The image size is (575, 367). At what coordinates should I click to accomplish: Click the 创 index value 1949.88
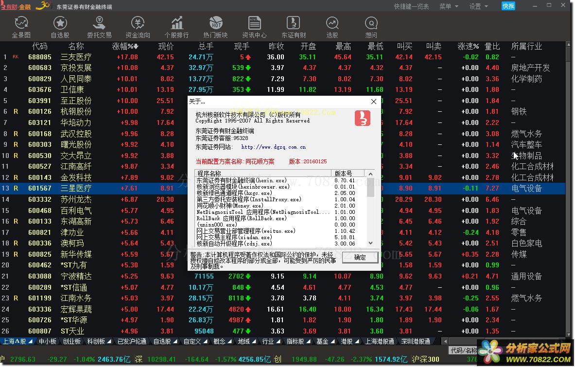tap(304, 359)
